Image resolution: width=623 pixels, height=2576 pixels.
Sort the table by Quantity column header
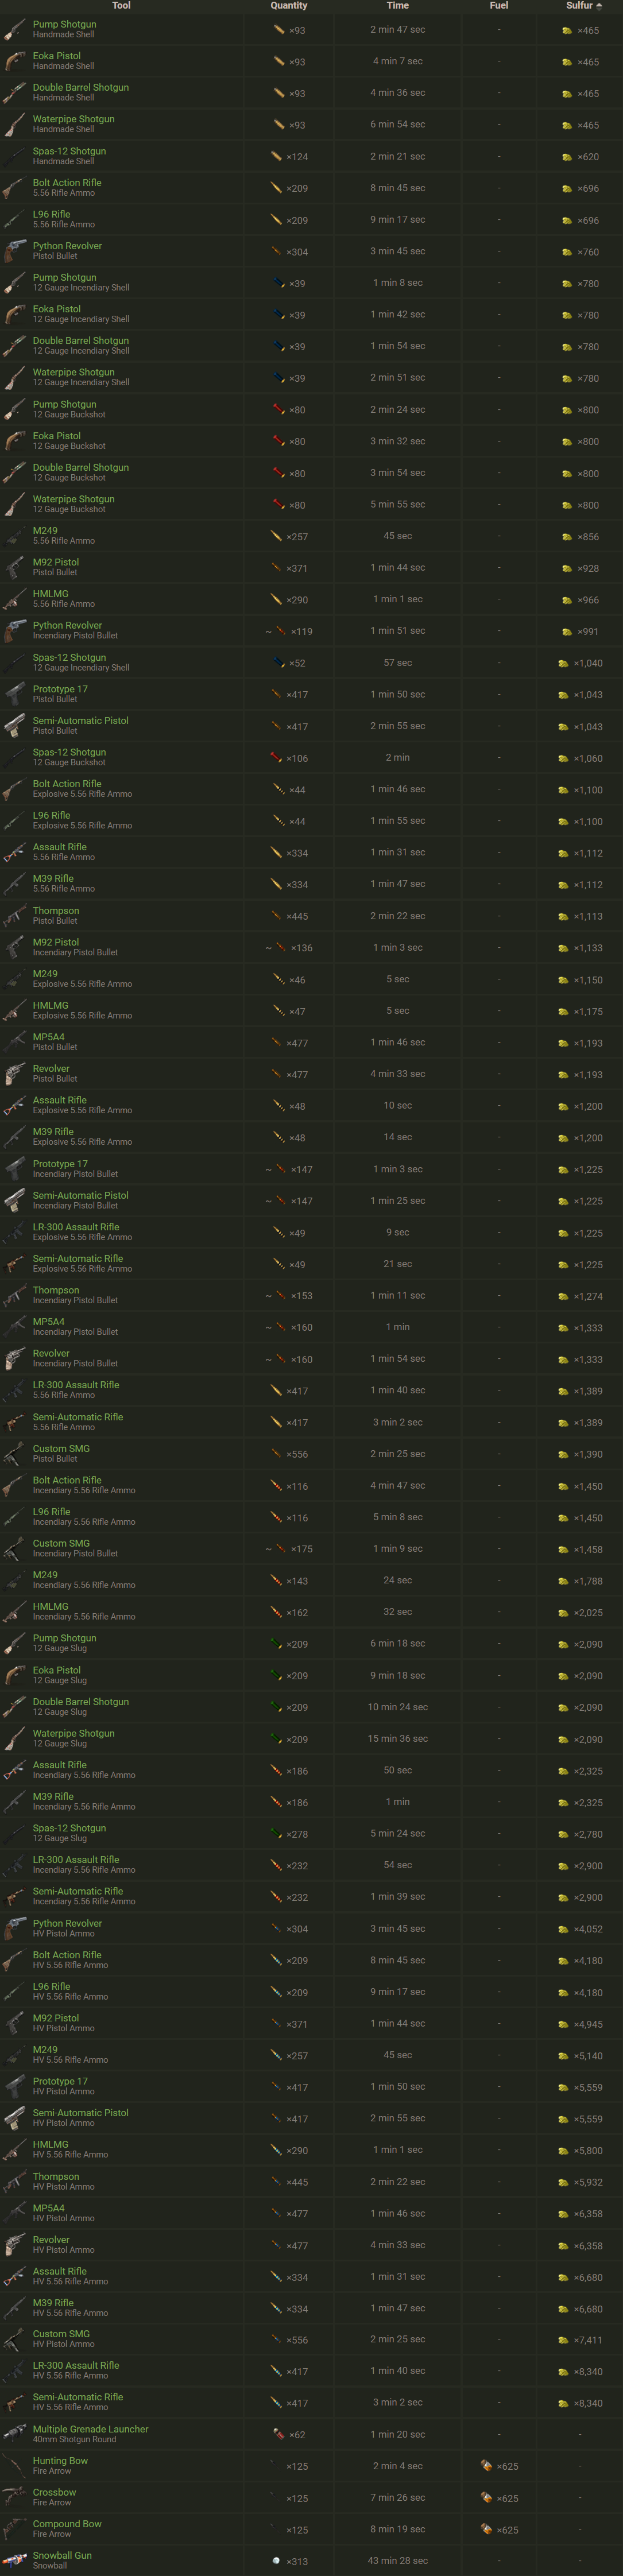(288, 6)
